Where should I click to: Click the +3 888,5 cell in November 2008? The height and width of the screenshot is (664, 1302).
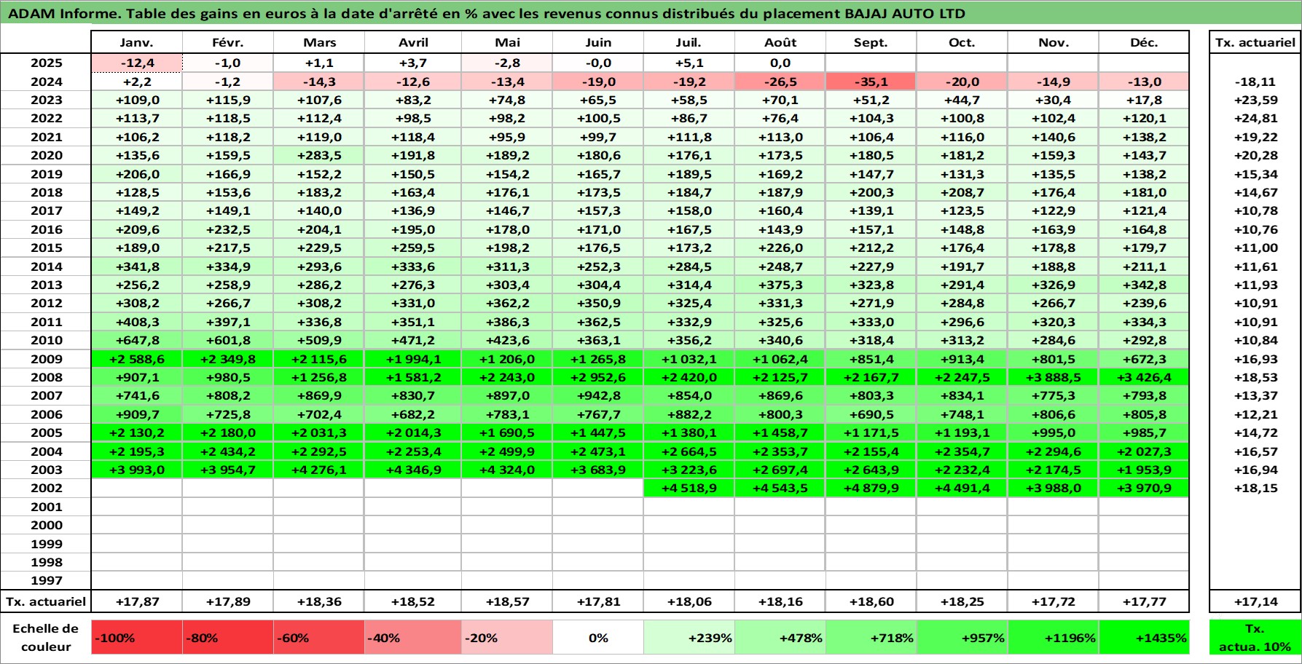tap(1054, 377)
